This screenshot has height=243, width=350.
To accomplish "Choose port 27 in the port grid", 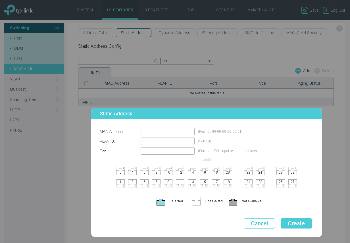I will [x=293, y=183].
